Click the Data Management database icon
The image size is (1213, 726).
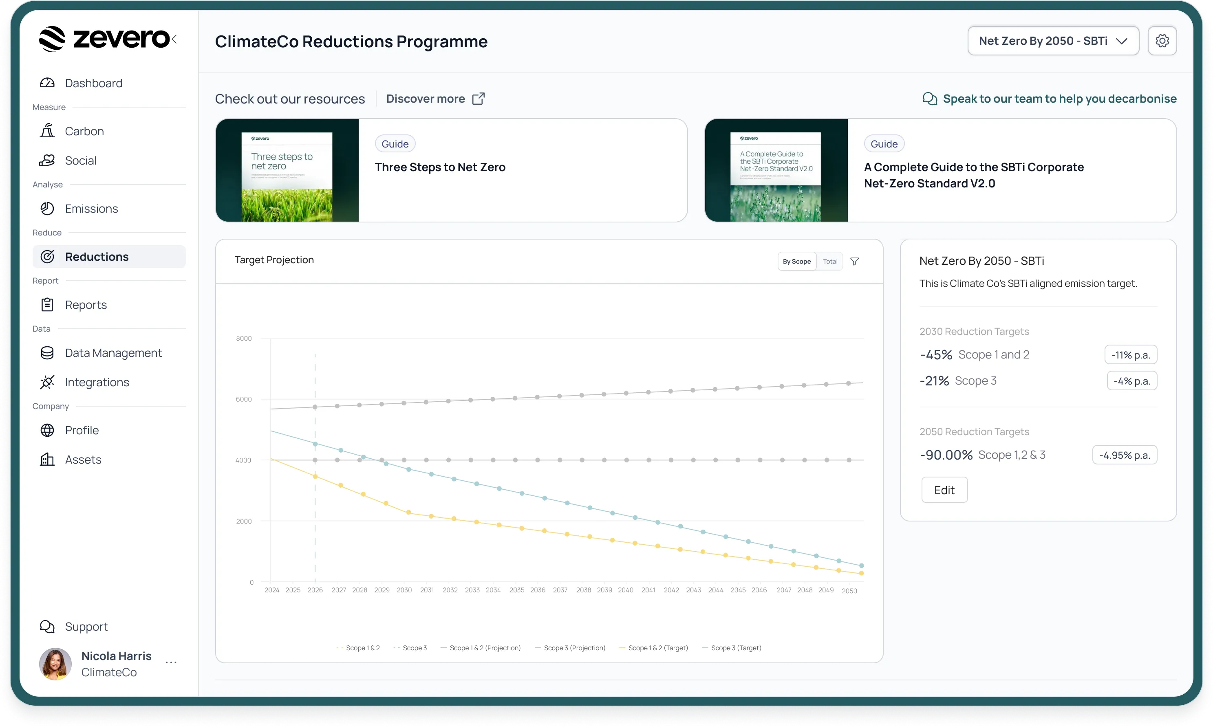47,353
